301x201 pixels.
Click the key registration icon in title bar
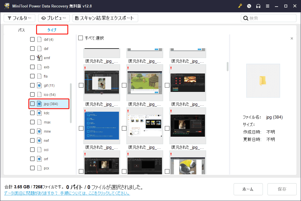point(240,6)
